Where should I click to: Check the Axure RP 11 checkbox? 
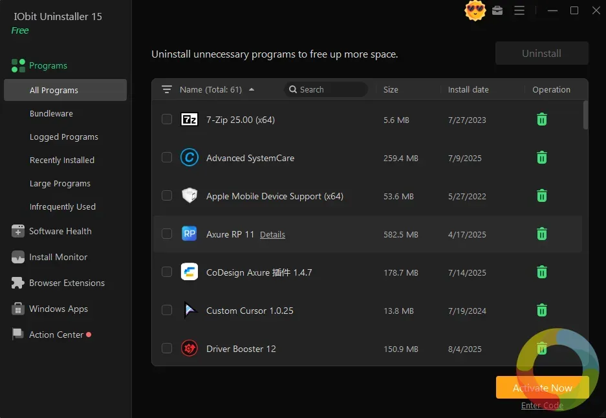167,234
